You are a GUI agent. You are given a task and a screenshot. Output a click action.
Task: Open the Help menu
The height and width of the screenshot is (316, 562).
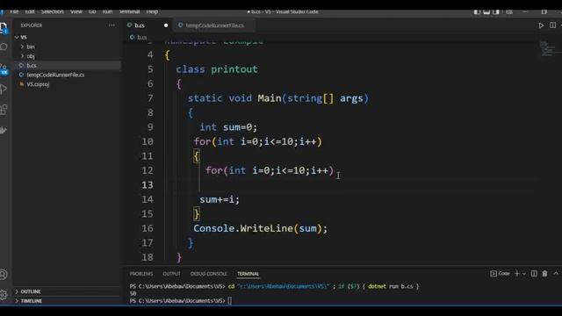tap(152, 11)
